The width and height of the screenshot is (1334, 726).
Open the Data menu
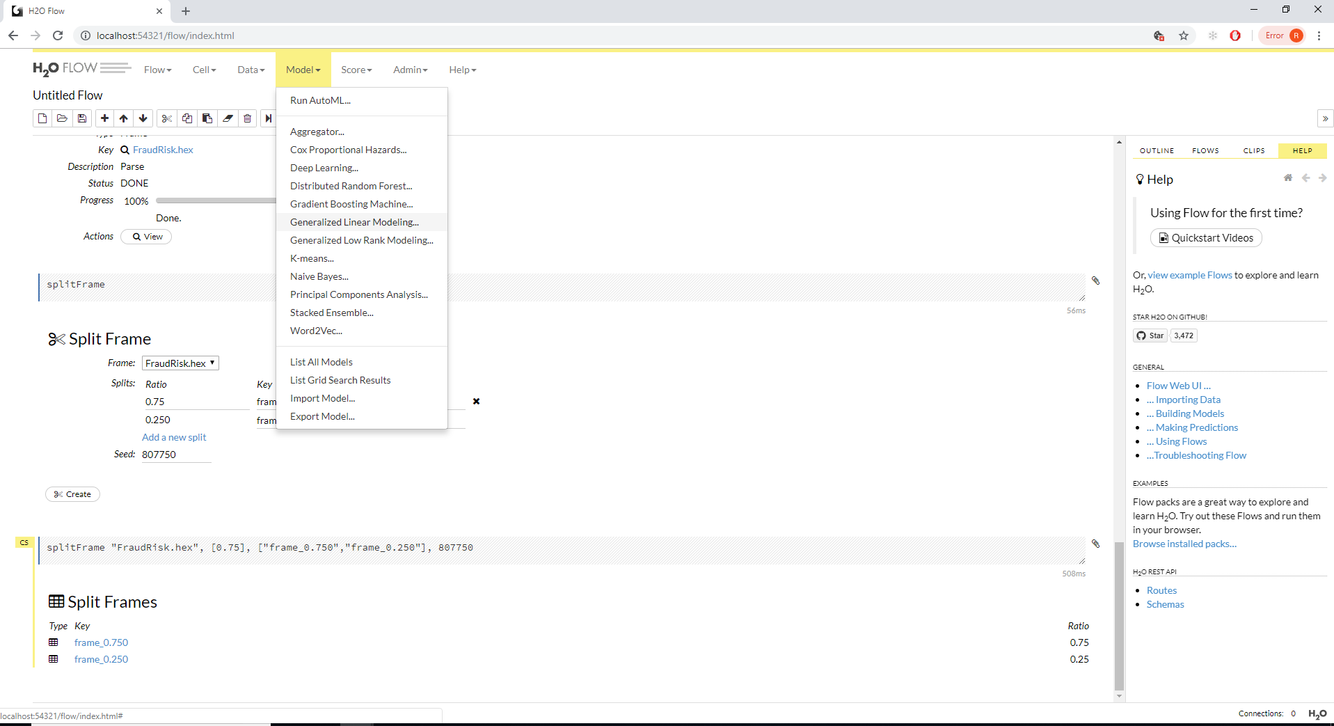point(251,70)
